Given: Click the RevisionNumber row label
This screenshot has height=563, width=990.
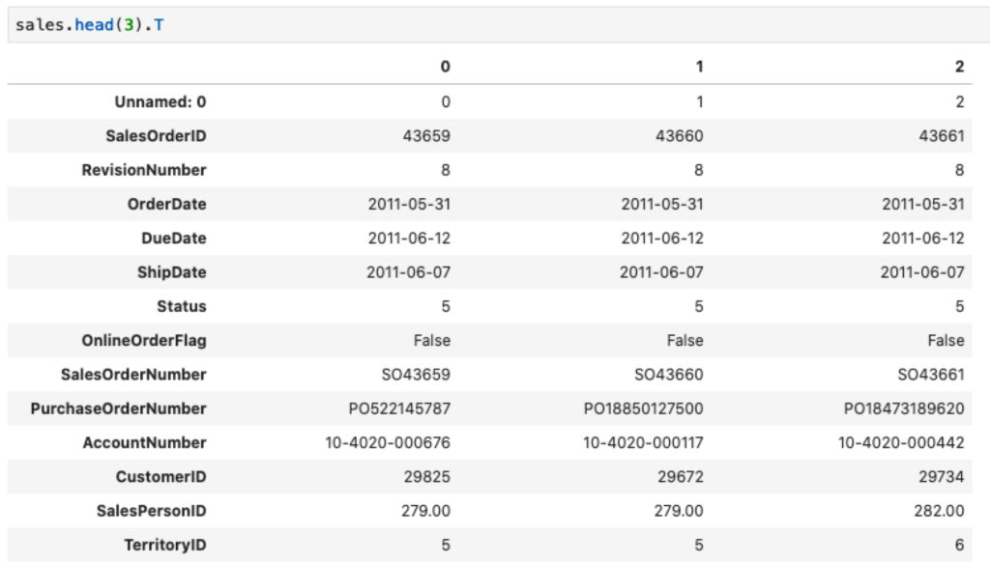Looking at the screenshot, I should [144, 170].
